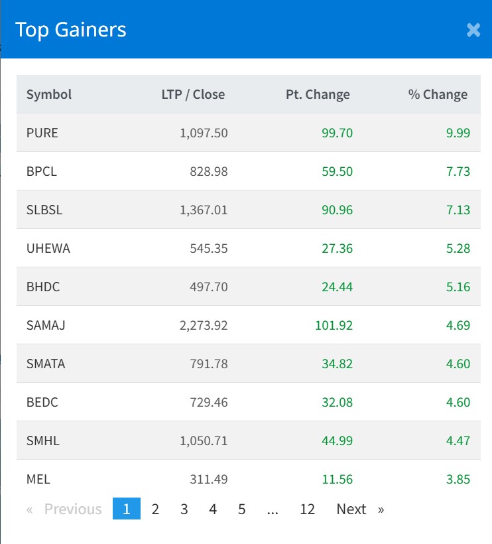
Task: Select current page 1 button
Action: 127,509
